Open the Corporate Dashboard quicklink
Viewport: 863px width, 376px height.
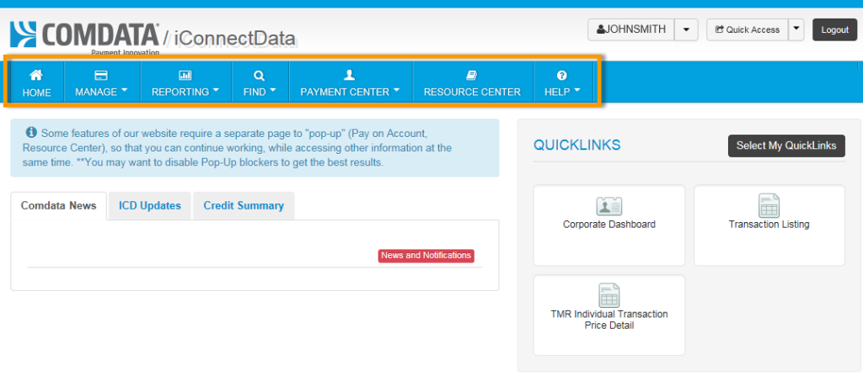coord(608,225)
